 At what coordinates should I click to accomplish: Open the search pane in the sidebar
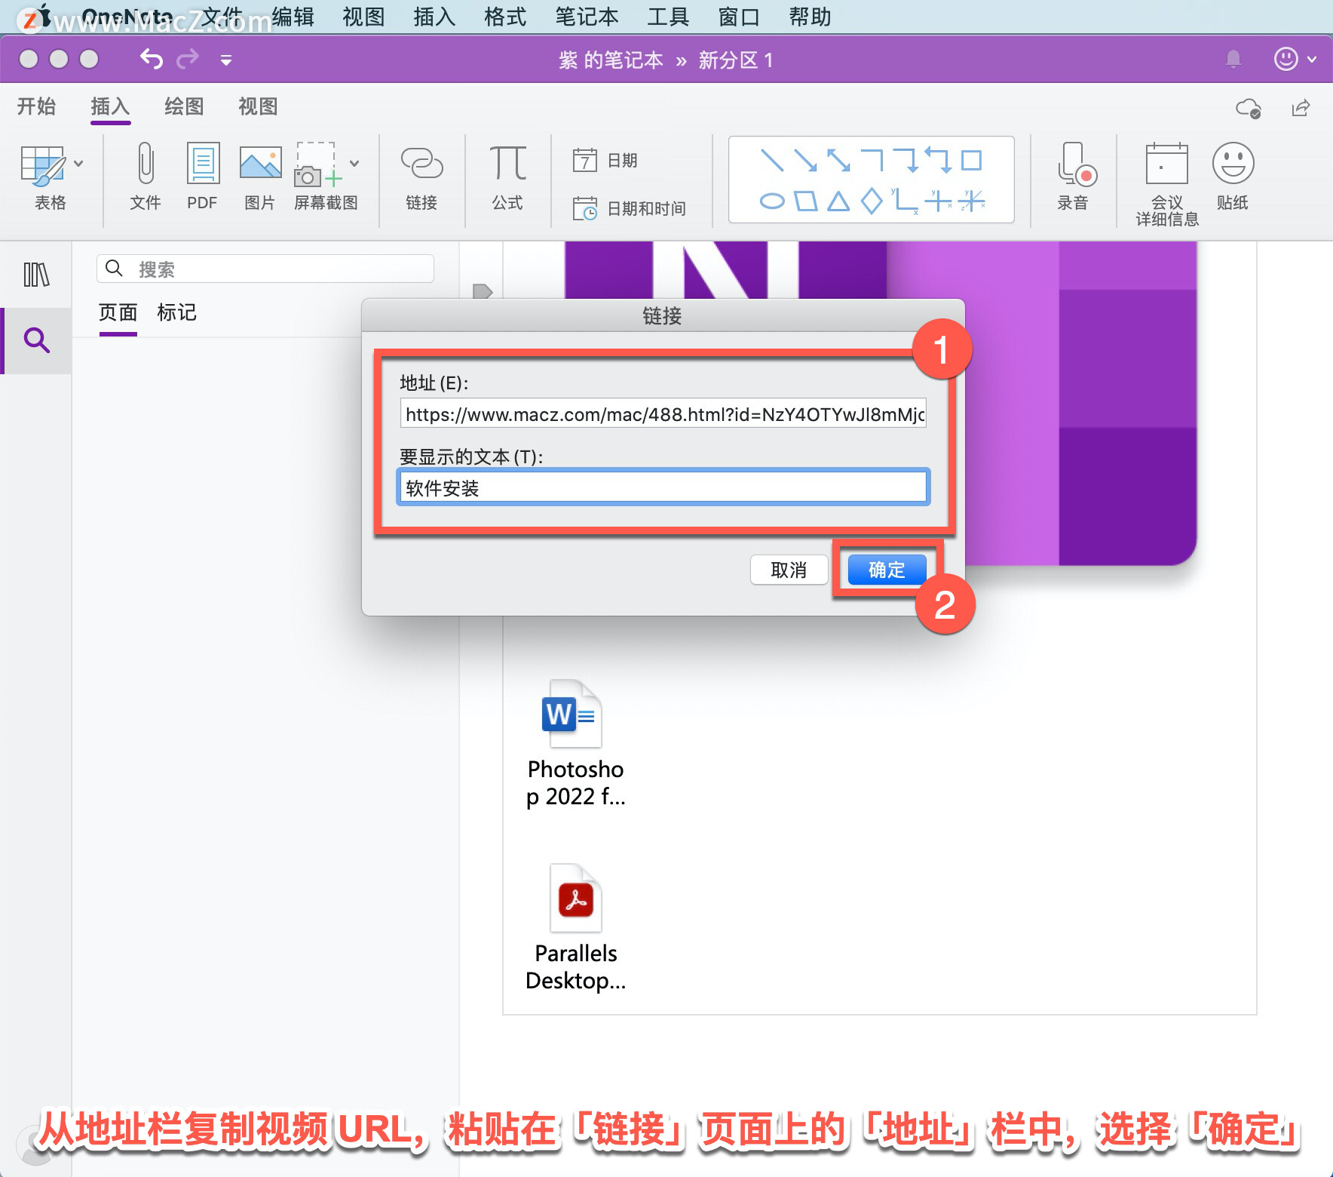point(36,340)
